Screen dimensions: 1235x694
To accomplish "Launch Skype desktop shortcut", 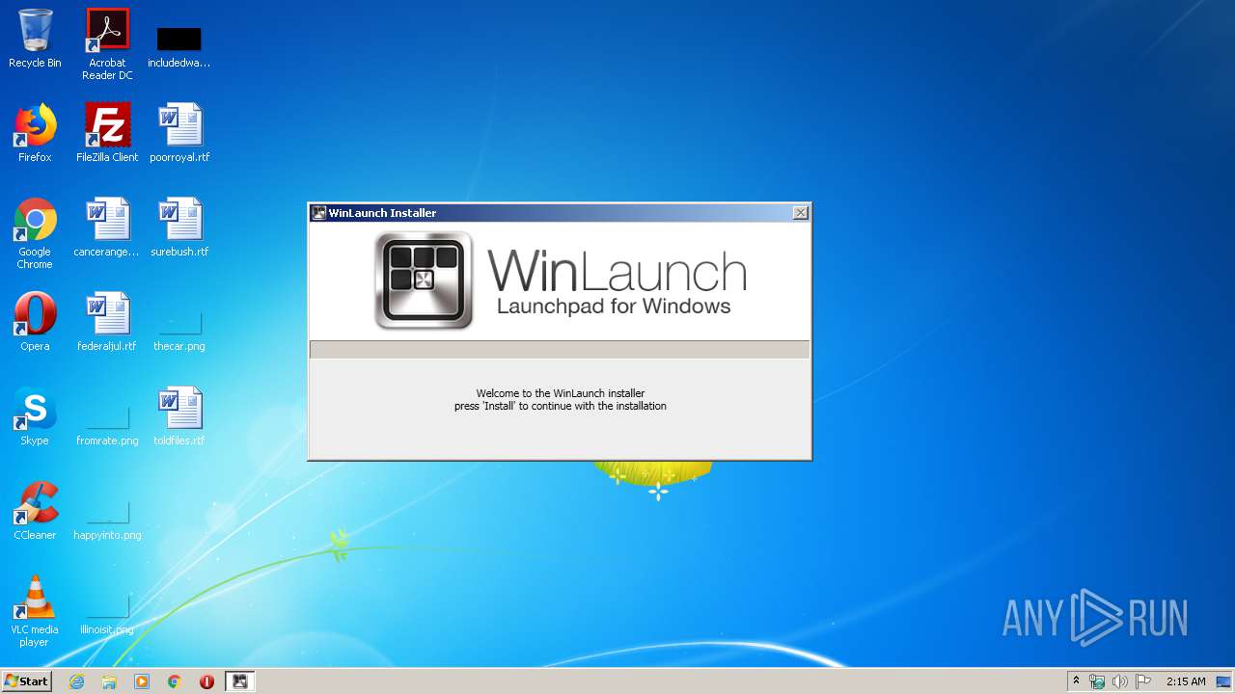I will [35, 416].
